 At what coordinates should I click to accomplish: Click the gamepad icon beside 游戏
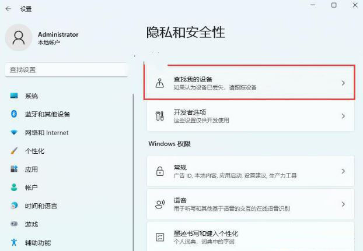14,224
